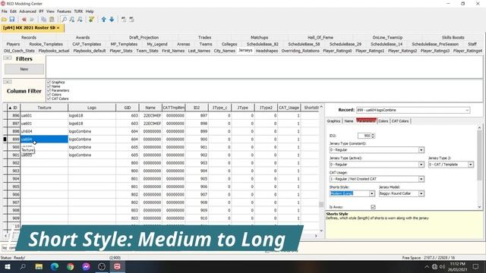486x273 pixels.
Task: Show hidden system tray icons
Action: [x=427, y=267]
